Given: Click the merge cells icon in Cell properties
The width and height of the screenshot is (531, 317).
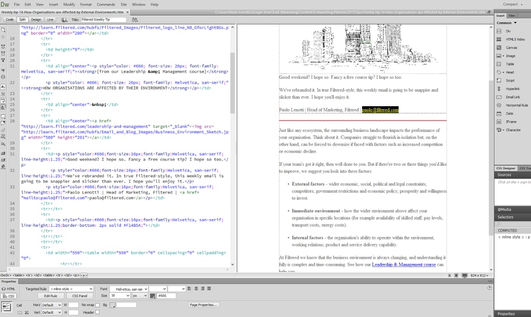Looking at the screenshot, I should pos(20,312).
